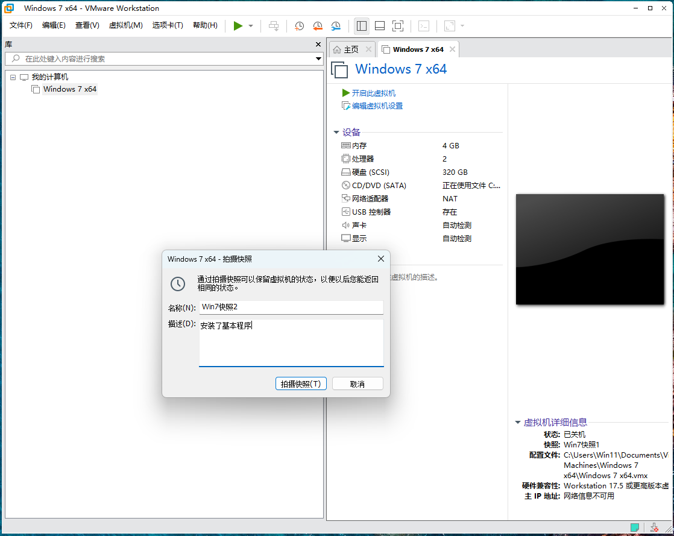Image resolution: width=674 pixels, height=536 pixels.
Task: Click the USB device status bar icon
Action: pos(654,527)
